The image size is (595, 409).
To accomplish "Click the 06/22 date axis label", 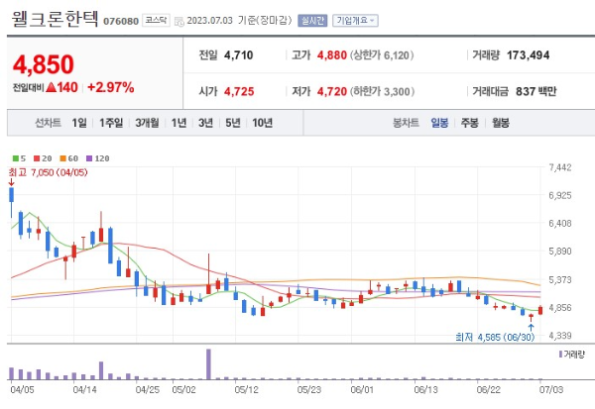I will (x=488, y=389).
